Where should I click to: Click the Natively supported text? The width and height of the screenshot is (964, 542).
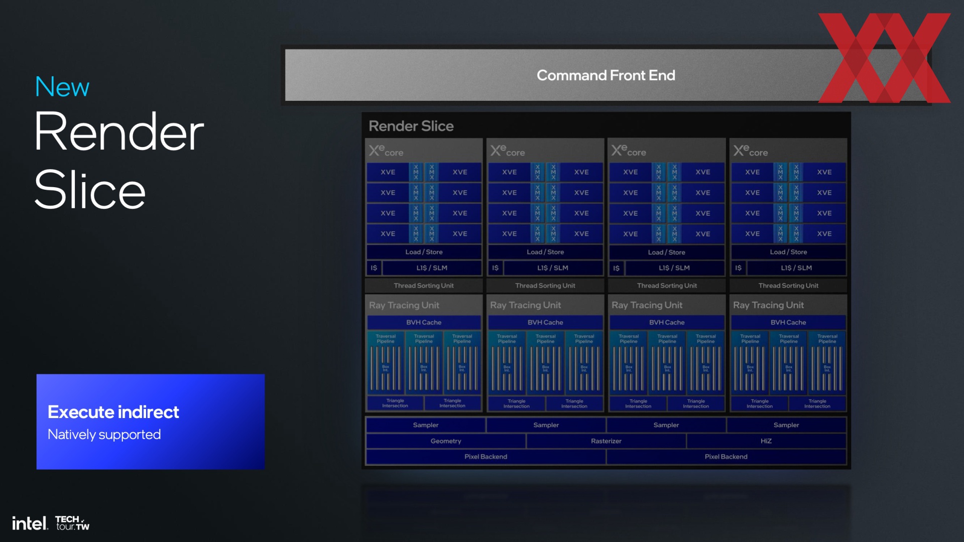coord(104,435)
